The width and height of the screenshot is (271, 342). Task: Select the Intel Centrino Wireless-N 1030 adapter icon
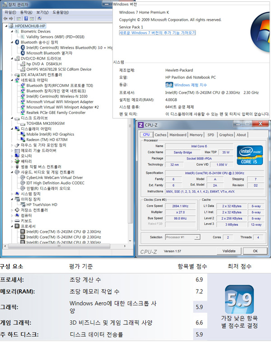point(23,96)
